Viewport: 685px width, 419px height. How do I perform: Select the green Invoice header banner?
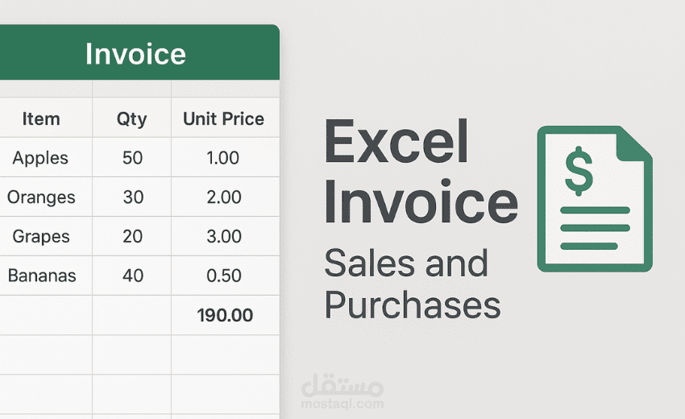[x=139, y=52]
